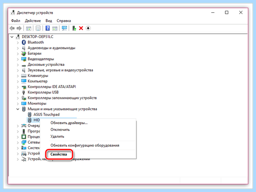Screen dimensions: 256x192
Task: Choose Обновить конфигурацию оборудования in context menu
Action: tap(85, 145)
